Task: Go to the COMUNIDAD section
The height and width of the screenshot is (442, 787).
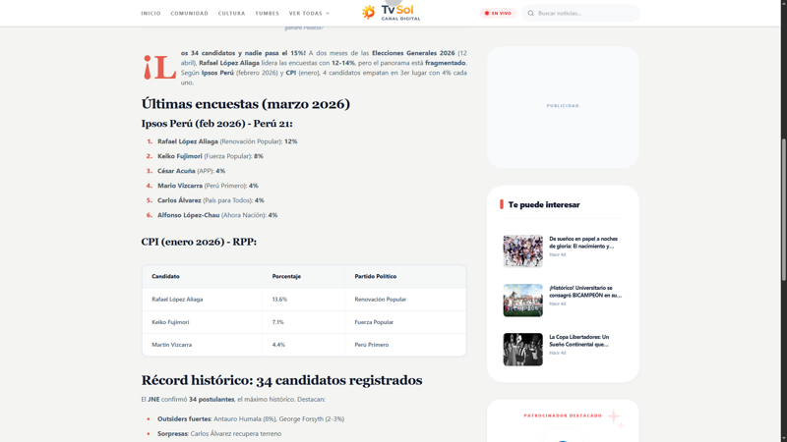Action: 189,13
